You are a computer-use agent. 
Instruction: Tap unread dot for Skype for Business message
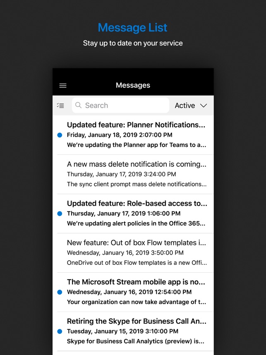60,331
